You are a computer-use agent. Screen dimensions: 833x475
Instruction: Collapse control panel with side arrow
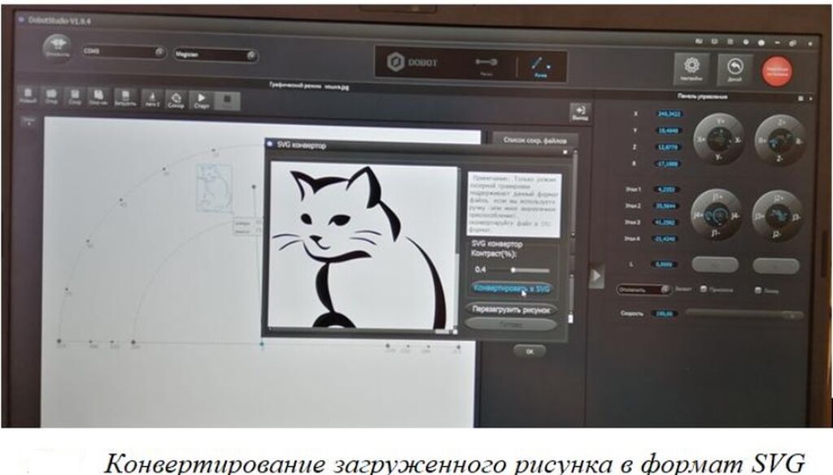(x=595, y=274)
